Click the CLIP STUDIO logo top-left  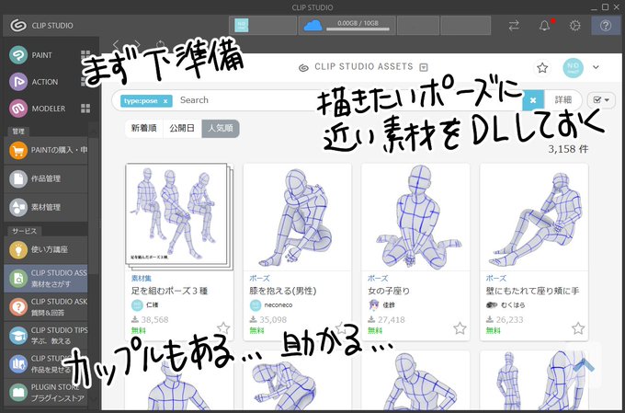tap(18, 25)
